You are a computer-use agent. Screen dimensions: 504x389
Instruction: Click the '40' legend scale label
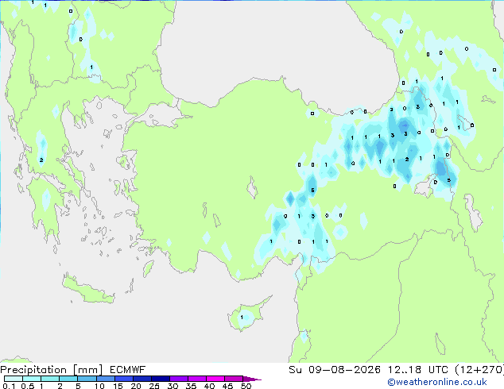(209, 386)
